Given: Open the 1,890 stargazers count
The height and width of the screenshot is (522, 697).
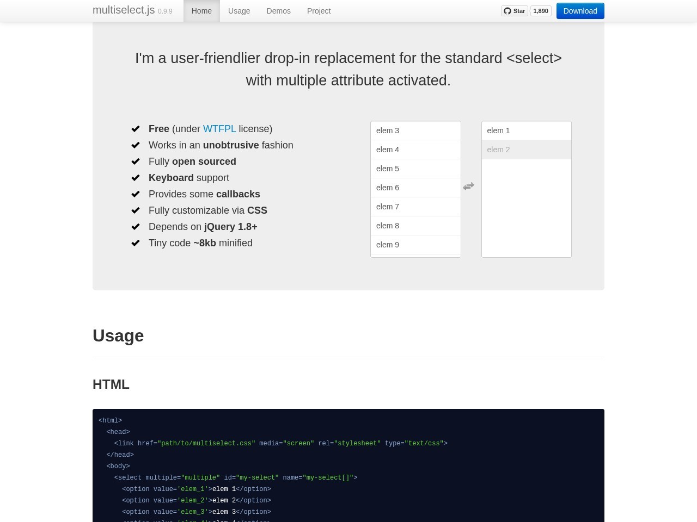Looking at the screenshot, I should click(x=541, y=11).
